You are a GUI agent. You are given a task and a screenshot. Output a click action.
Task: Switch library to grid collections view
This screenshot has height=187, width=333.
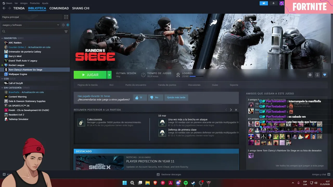66,17
